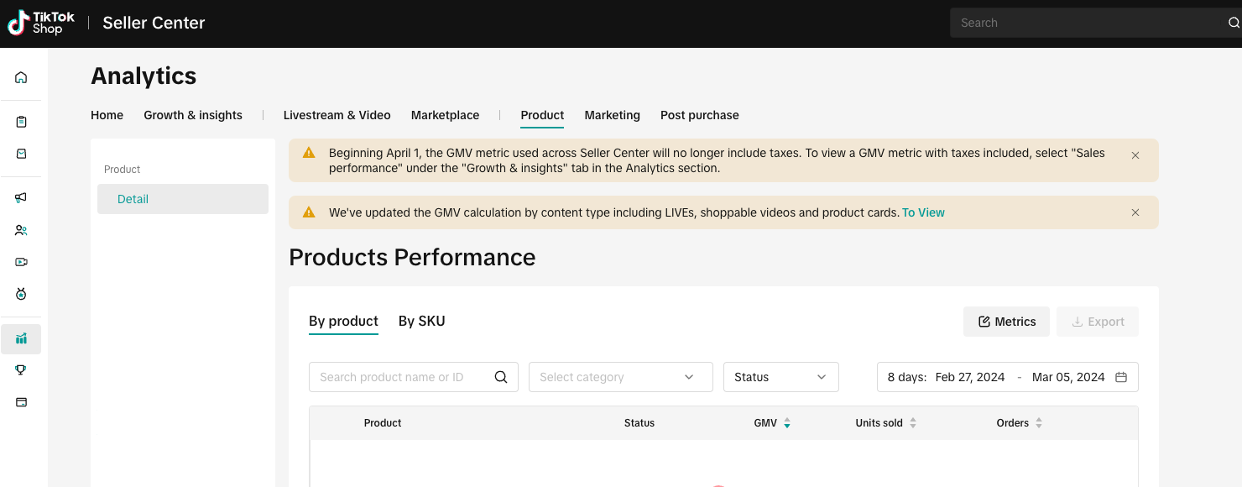Click the calendar icon in date range picker
This screenshot has width=1242, height=487.
1120,377
